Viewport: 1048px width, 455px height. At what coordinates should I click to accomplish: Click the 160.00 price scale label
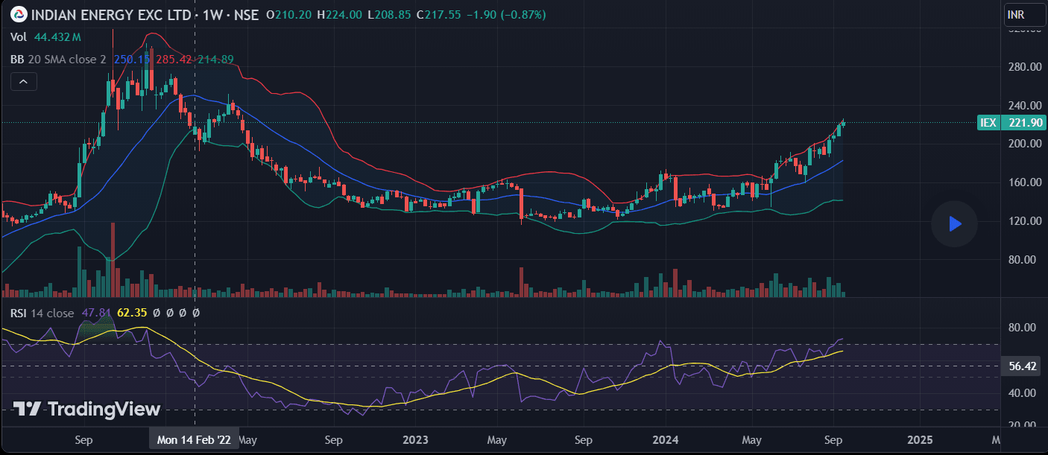pos(1025,182)
